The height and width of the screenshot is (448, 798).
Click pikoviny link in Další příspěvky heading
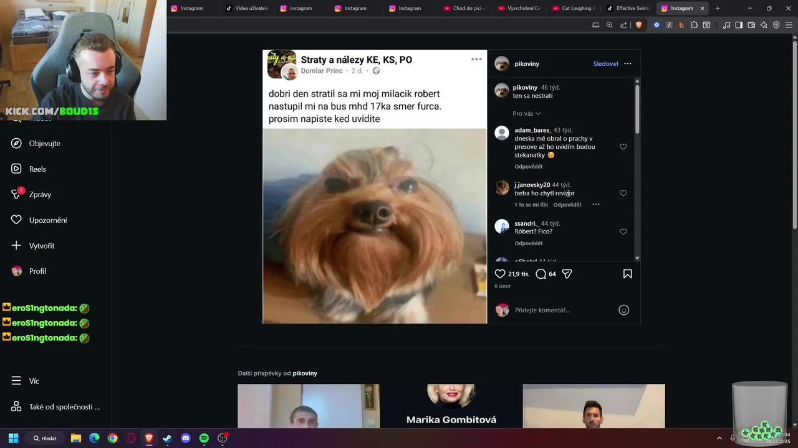(x=305, y=373)
